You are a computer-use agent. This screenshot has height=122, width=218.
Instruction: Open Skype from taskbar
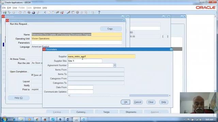(53, 119)
